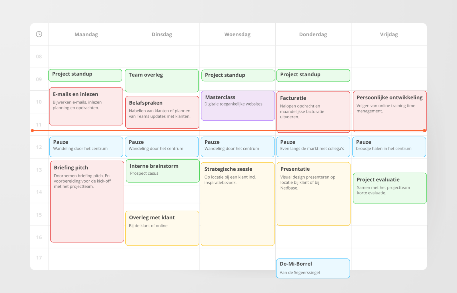This screenshot has height=293, width=457.
Task: Open Project standup on Donderdag
Action: click(313, 75)
